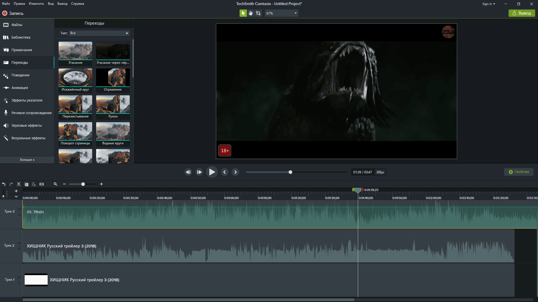538x302 pixels.
Task: Open the Правка menu
Action: click(x=19, y=4)
